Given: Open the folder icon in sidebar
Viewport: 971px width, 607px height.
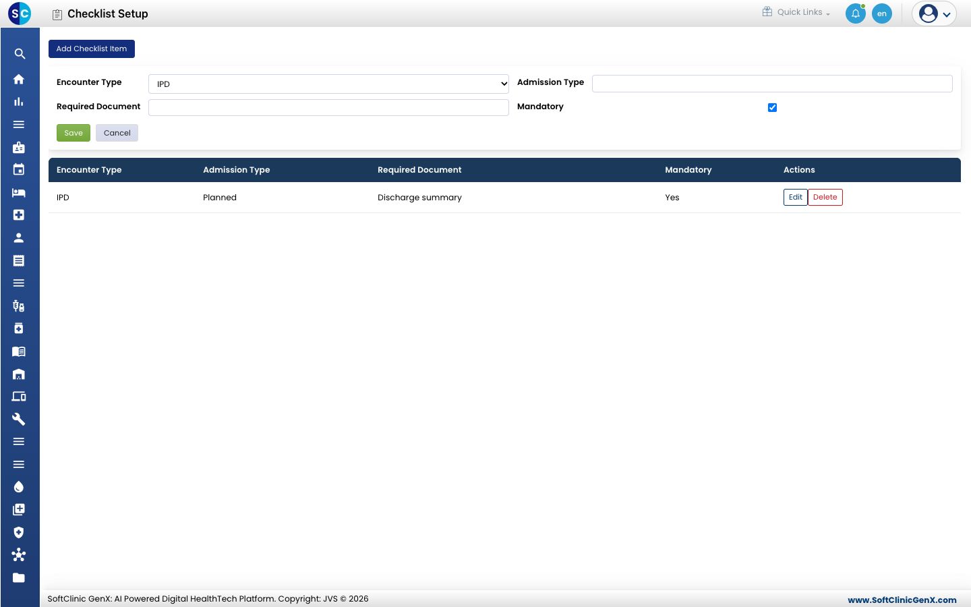Looking at the screenshot, I should (19, 577).
